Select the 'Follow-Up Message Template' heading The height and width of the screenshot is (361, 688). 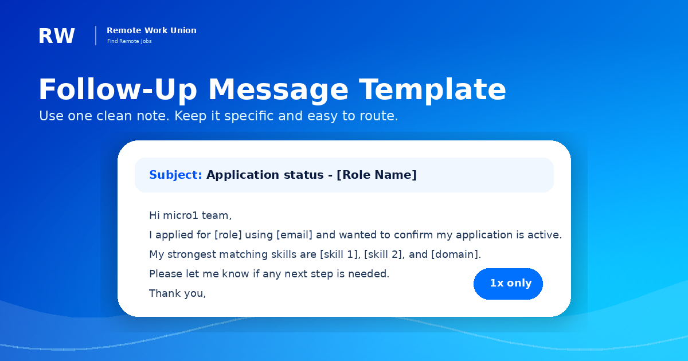pyautogui.click(x=272, y=90)
